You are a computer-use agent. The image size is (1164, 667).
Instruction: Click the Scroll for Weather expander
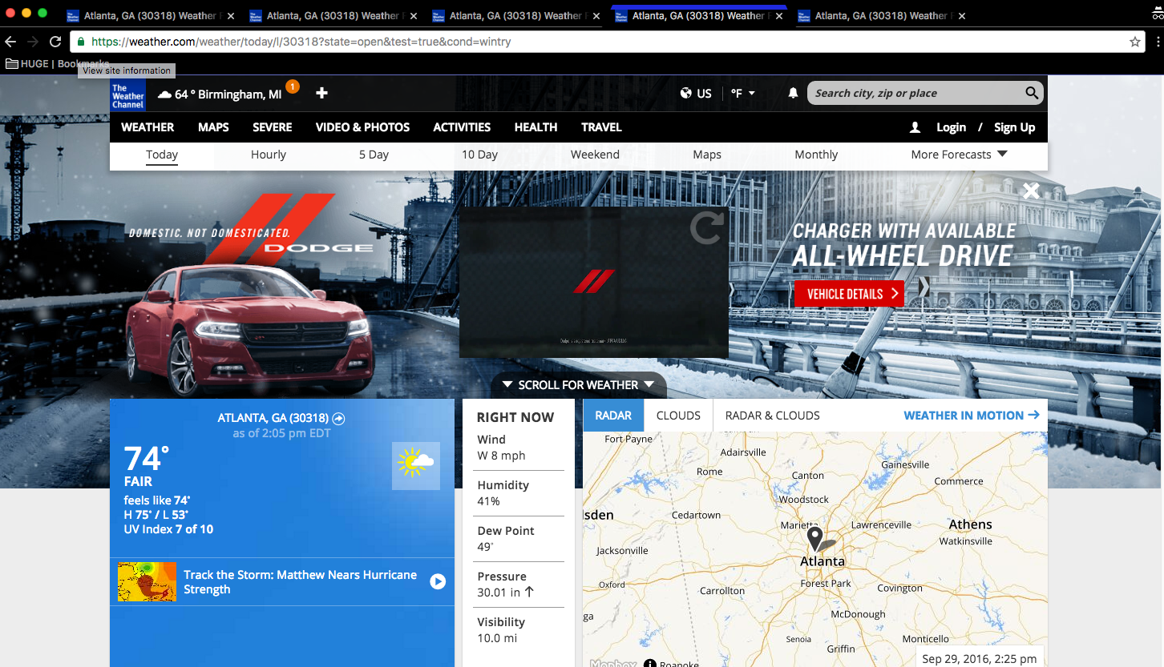click(578, 385)
